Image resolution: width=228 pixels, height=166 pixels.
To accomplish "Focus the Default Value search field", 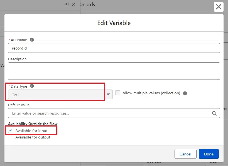I will pyautogui.click(x=114, y=113).
